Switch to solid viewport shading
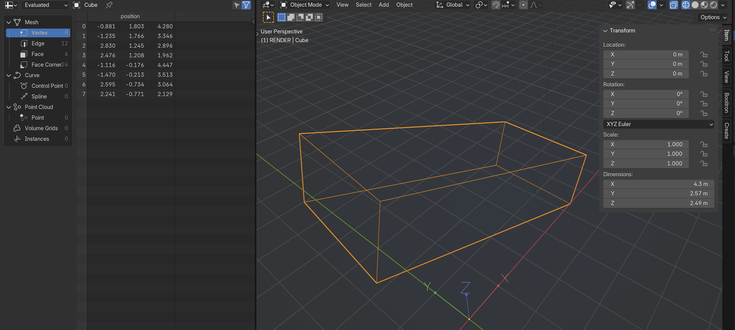This screenshot has width=735, height=330. pyautogui.click(x=695, y=5)
